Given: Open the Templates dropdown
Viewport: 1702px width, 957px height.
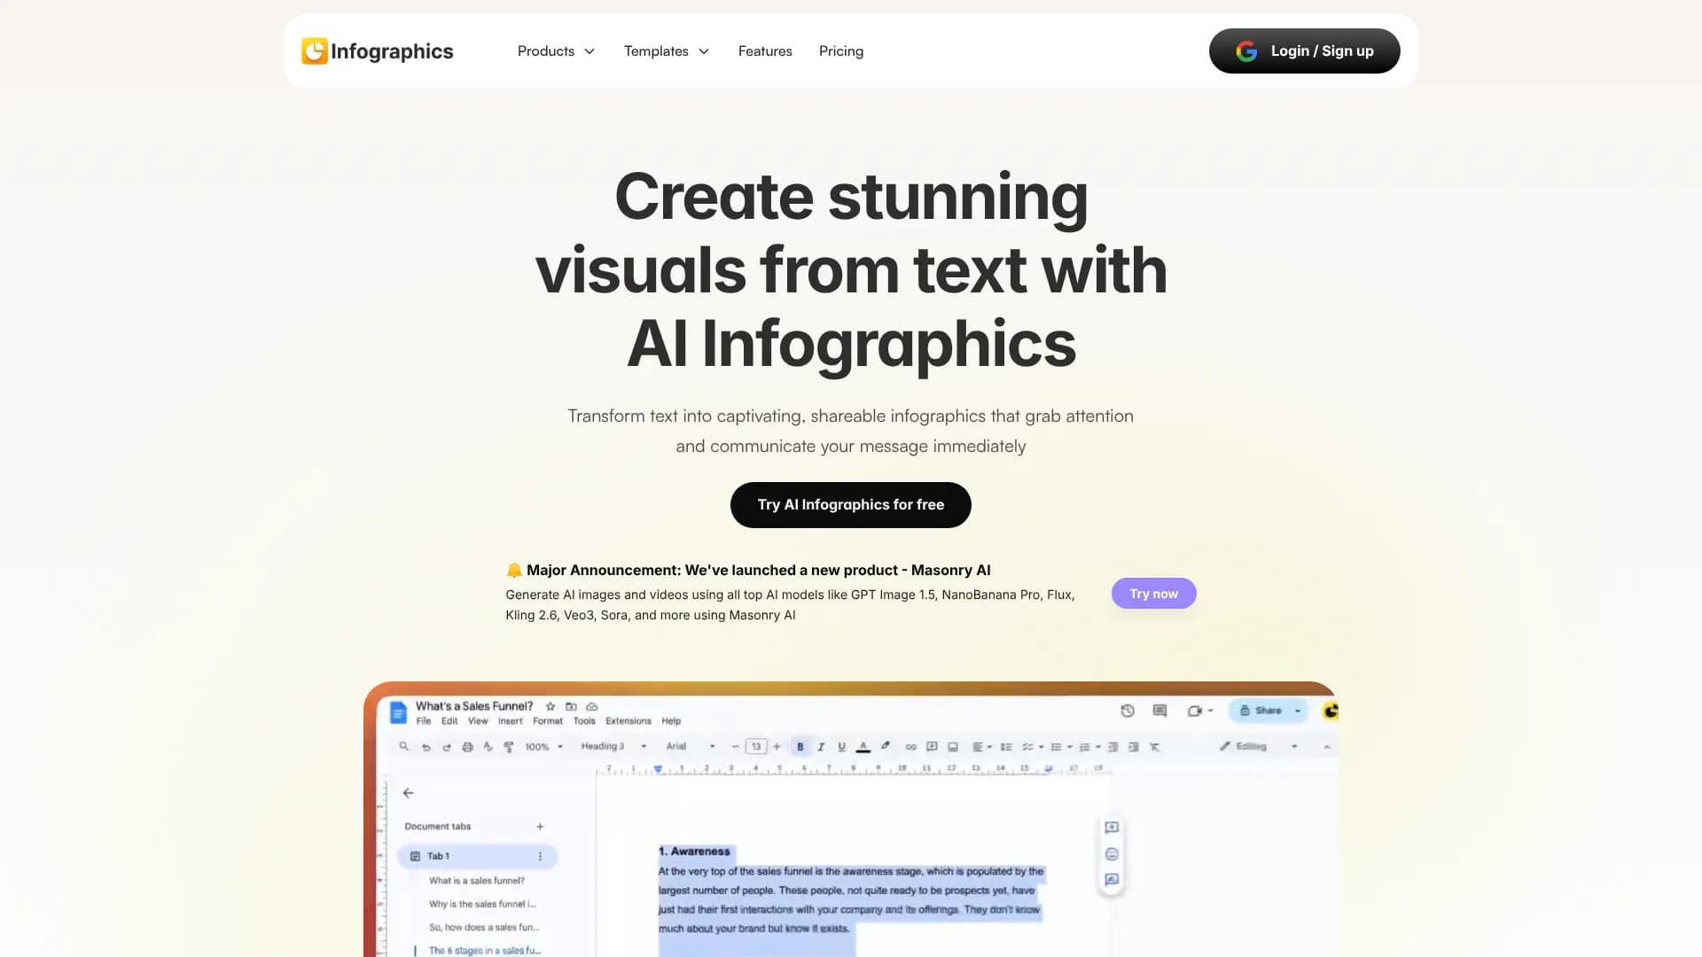Looking at the screenshot, I should (667, 51).
